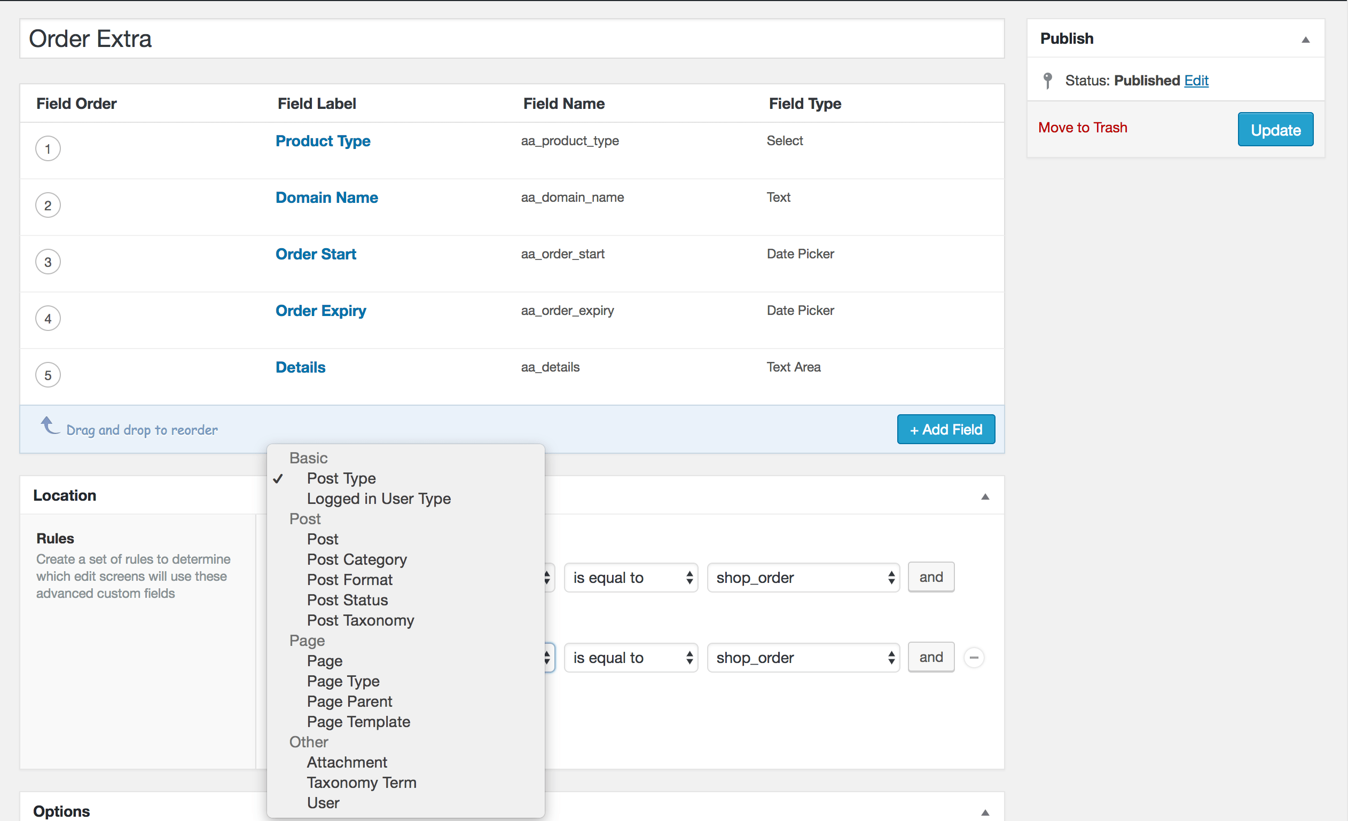Image resolution: width=1348 pixels, height=821 pixels.
Task: Click the field order circle for Order Start
Action: [x=48, y=262]
